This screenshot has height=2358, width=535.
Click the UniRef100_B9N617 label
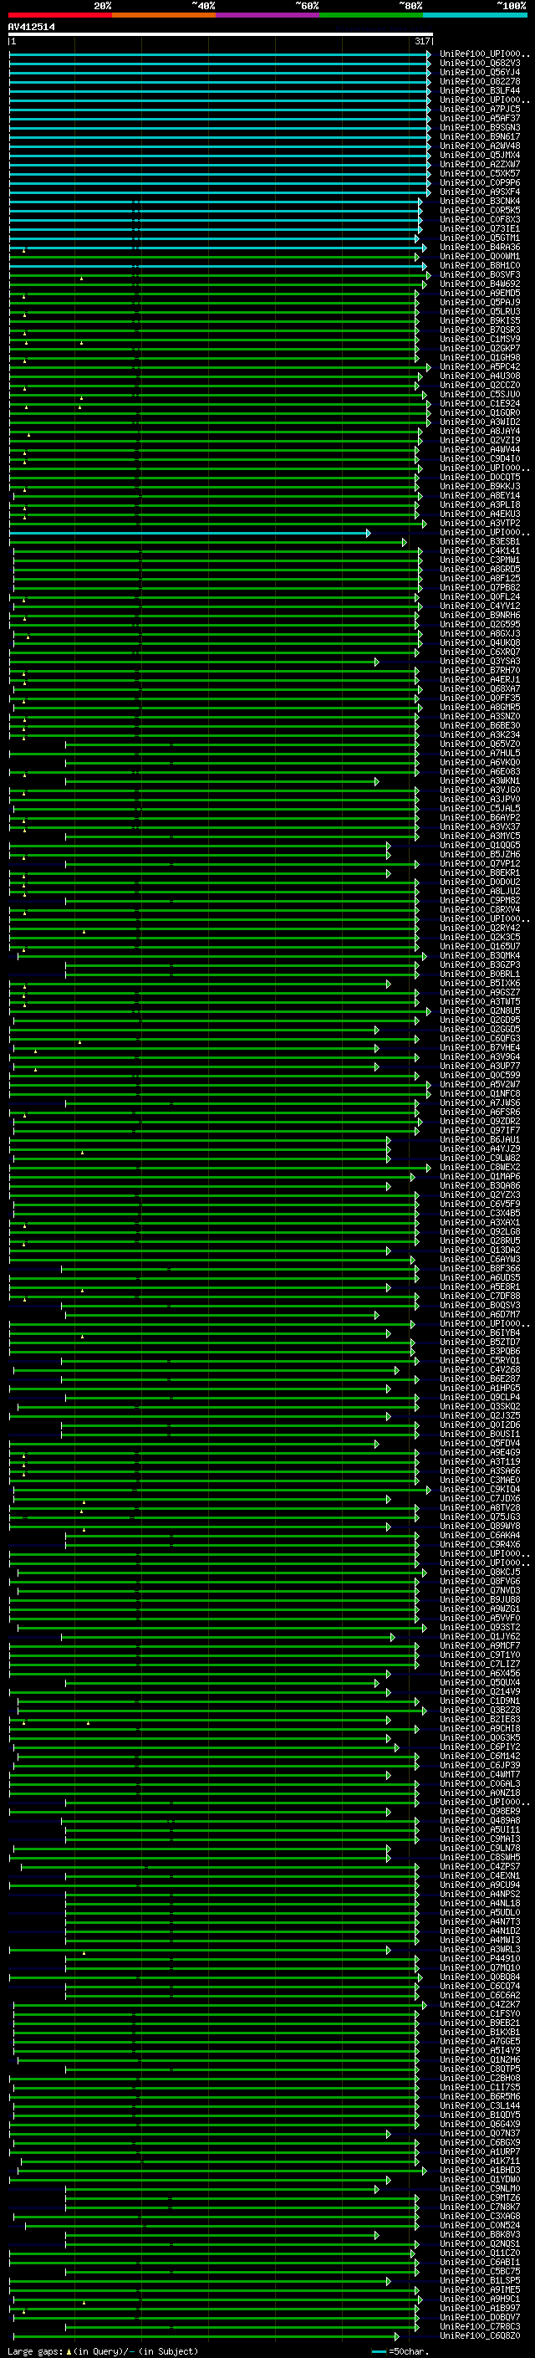[x=480, y=136]
